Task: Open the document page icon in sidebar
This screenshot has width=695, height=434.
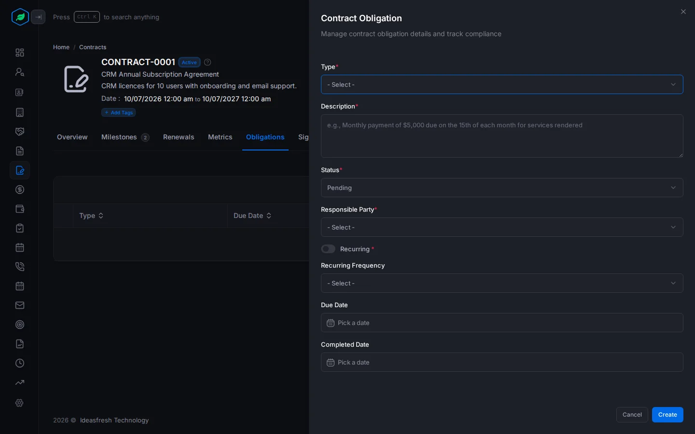Action: pos(20,151)
